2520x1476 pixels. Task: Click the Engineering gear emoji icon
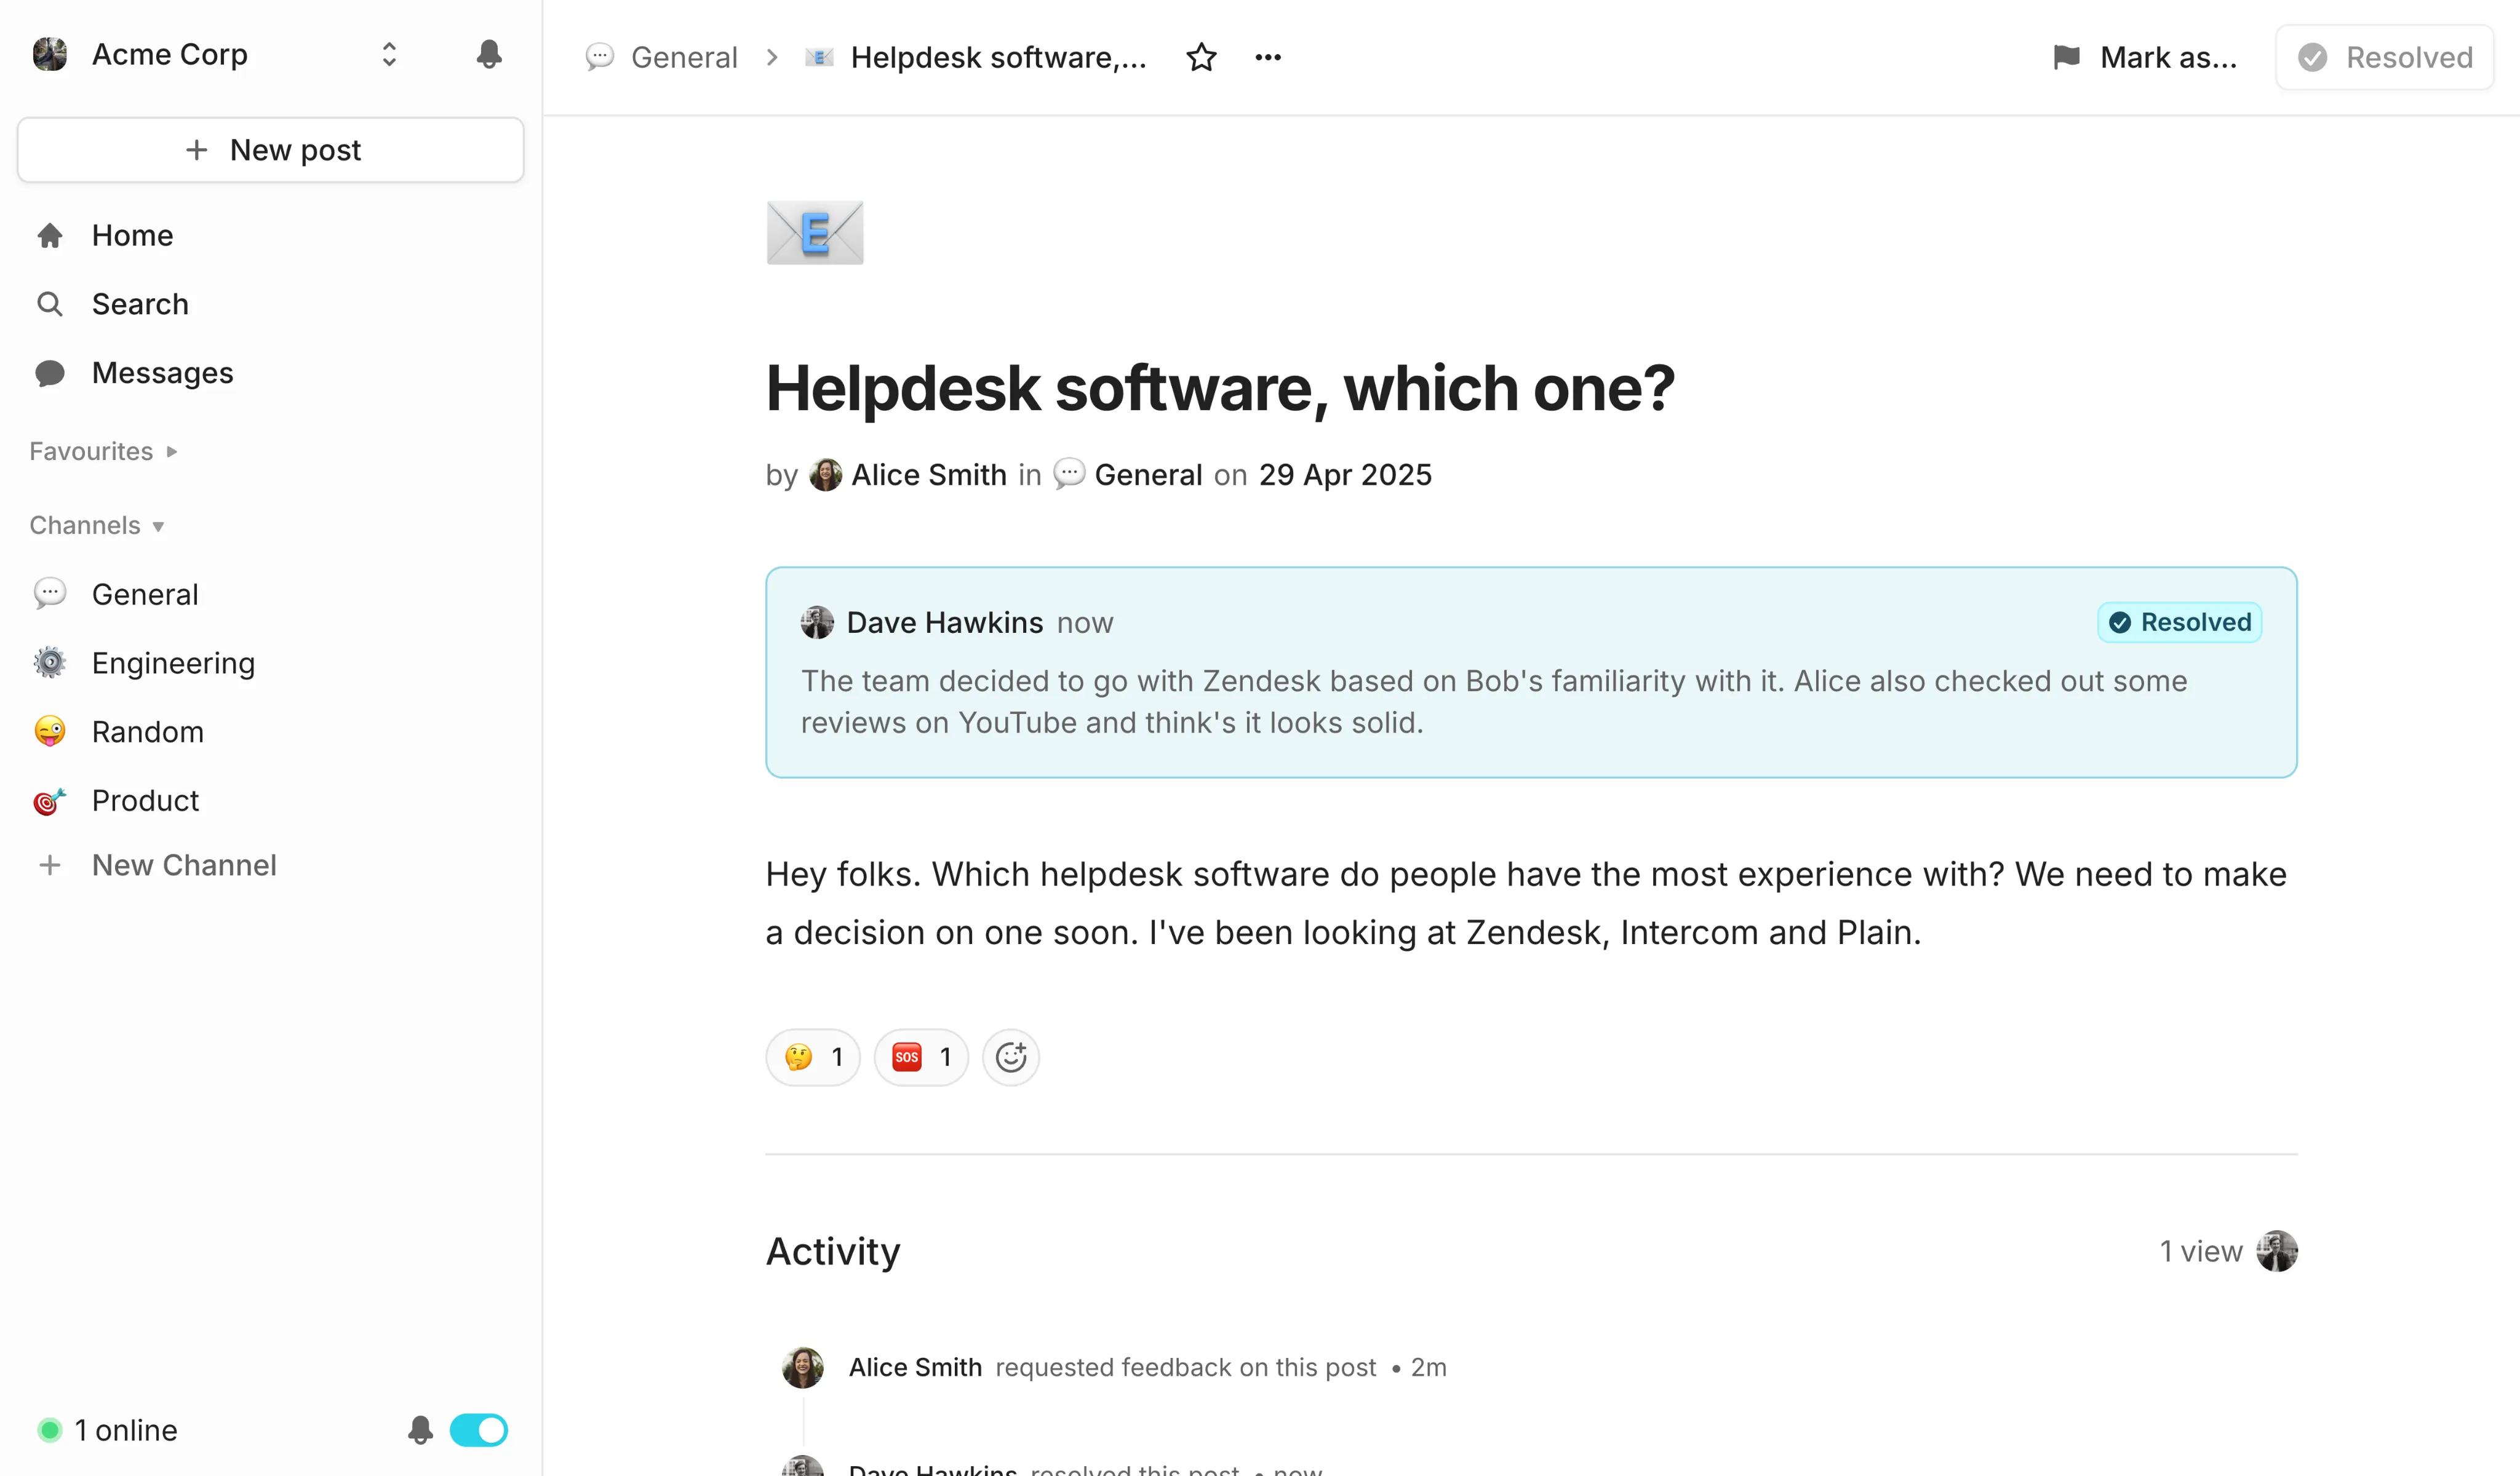[x=49, y=662]
